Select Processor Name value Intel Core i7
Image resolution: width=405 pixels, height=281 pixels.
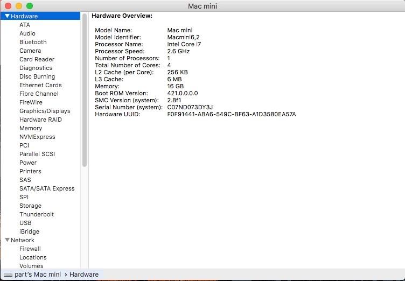tap(184, 44)
